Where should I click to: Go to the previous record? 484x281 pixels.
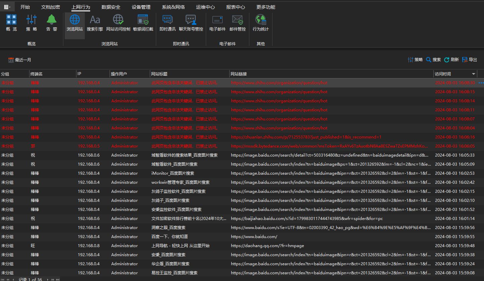[x=13, y=279]
